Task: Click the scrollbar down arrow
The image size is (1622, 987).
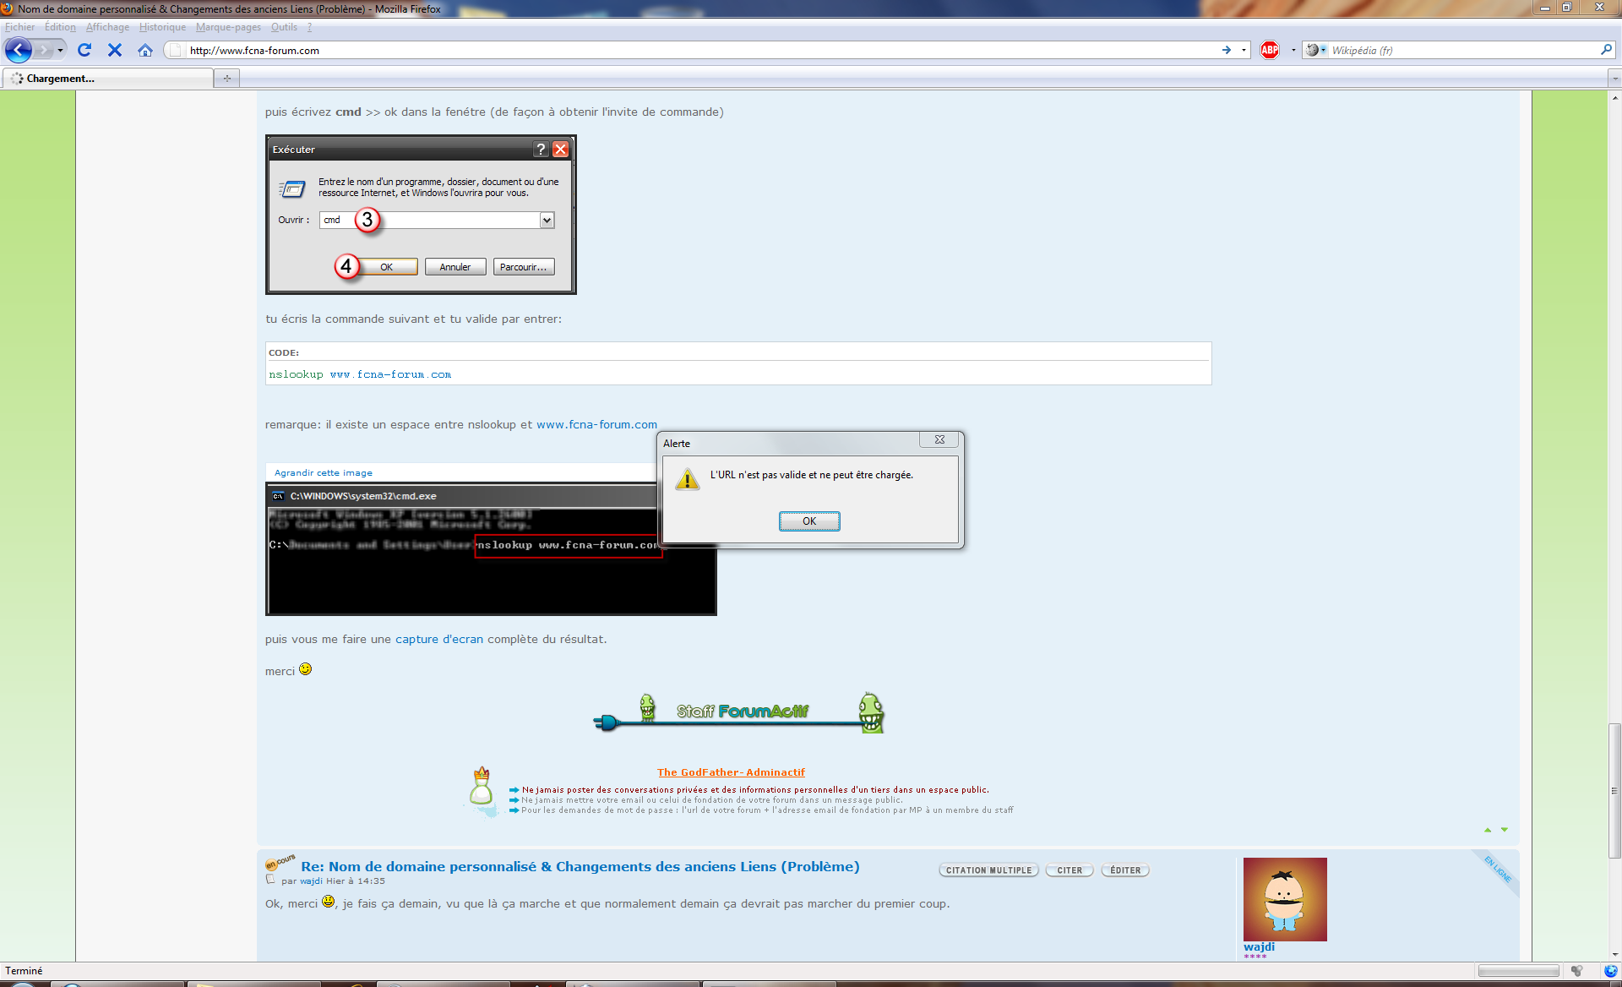Action: [x=1614, y=955]
